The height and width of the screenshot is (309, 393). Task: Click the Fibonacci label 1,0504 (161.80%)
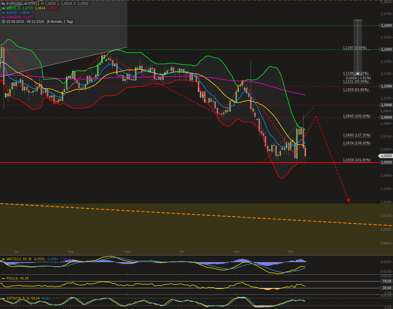tap(357, 160)
